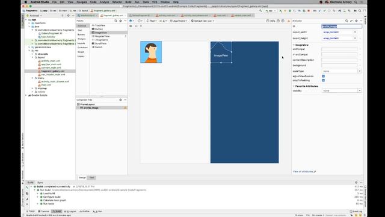Toggle the cropToPadding checkbox
Screen dimensions: 385x217
(x=324, y=80)
